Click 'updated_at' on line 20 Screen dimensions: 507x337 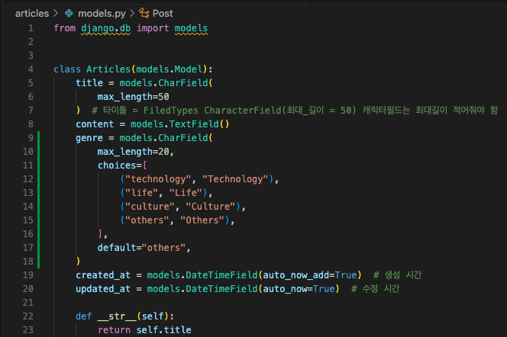pos(103,288)
